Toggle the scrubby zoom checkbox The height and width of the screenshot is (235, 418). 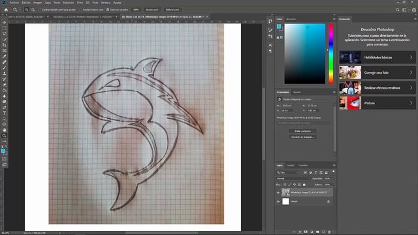click(x=108, y=10)
